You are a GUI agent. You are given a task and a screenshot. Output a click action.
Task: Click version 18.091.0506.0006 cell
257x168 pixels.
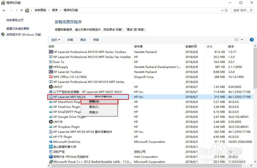[x=240, y=142]
